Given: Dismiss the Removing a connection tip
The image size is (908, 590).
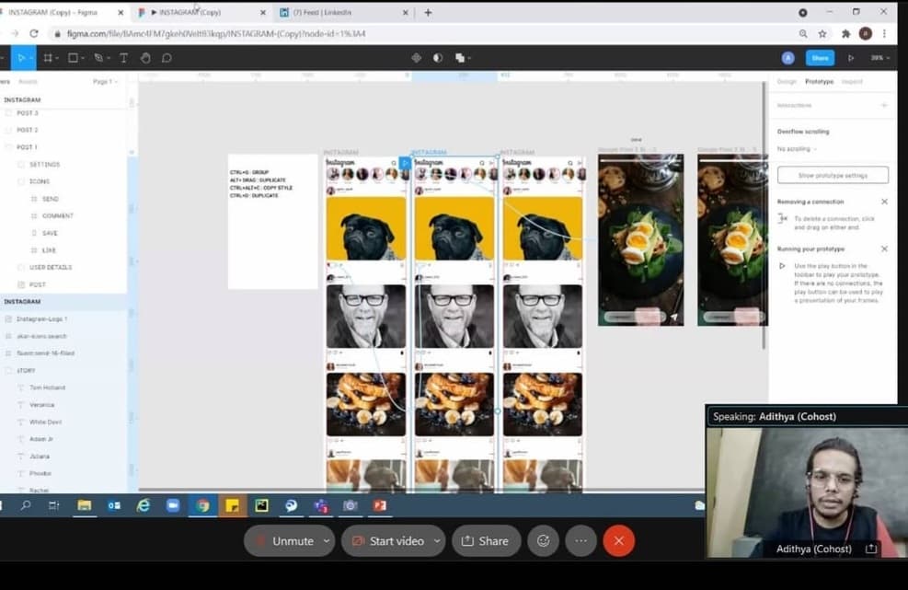Looking at the screenshot, I should click(x=884, y=202).
